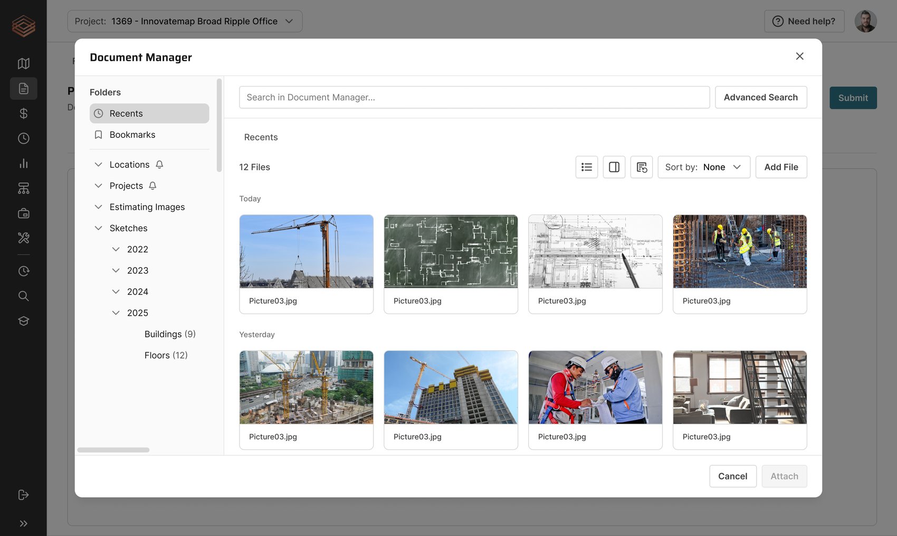This screenshot has width=897, height=536.
Task: Click the folder panel vertical scrollbar
Action: click(x=219, y=125)
